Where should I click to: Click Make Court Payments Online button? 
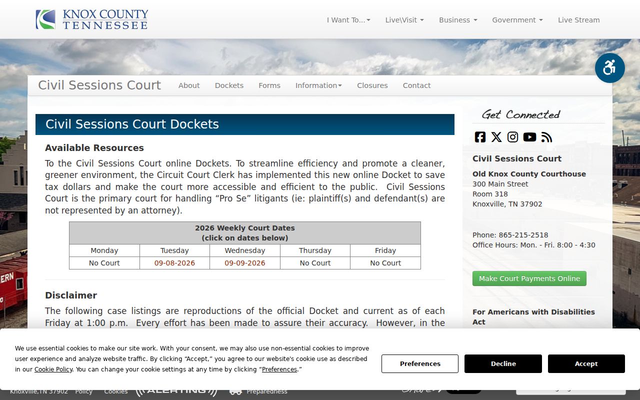529,278
